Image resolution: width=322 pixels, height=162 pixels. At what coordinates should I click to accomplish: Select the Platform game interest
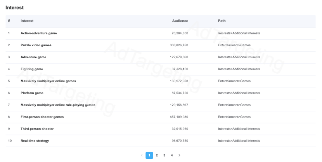click(x=32, y=93)
